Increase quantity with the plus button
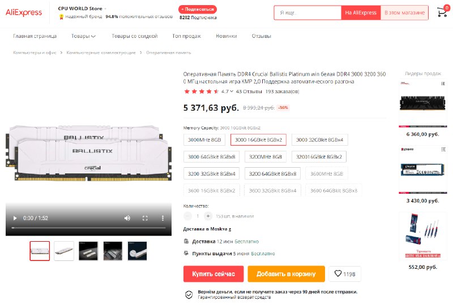The width and height of the screenshot is (453, 305). tap(208, 216)
